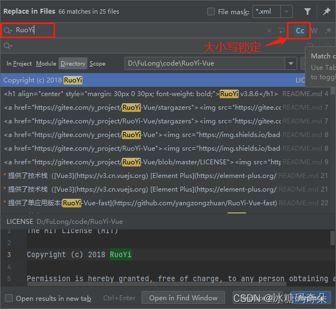Image resolution: width=336 pixels, height=309 pixels.
Task: Select the h1 align center README.md result
Action: pos(165,94)
